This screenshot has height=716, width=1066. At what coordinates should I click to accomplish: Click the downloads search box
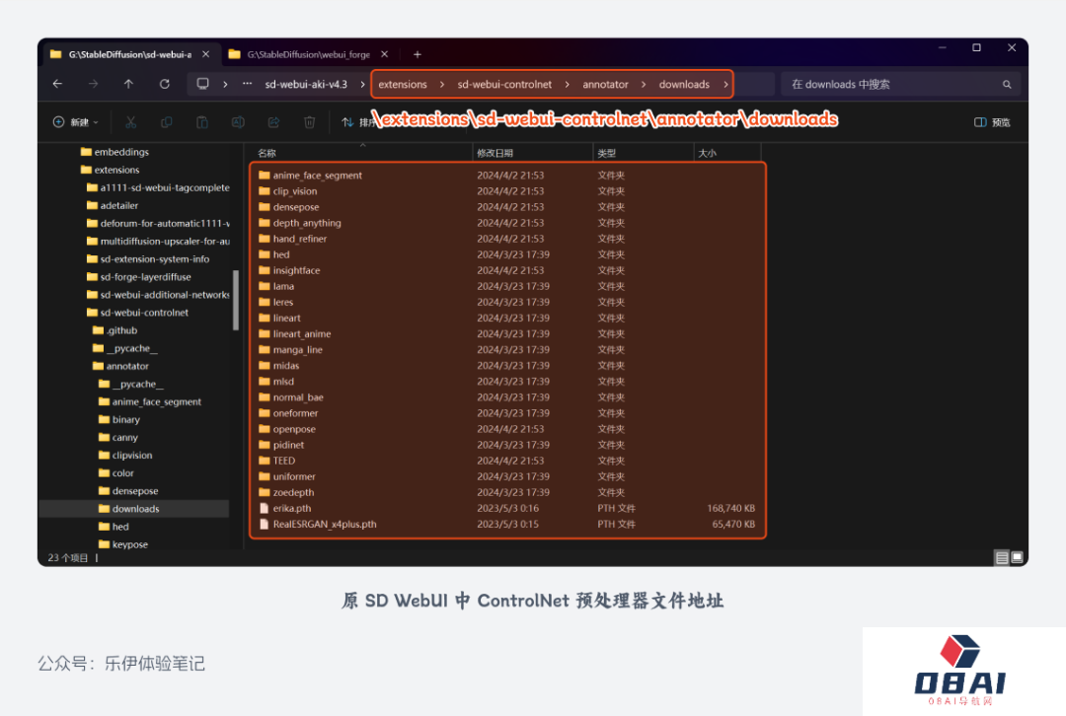900,84
